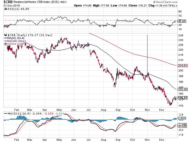Click the -2.349 MACD value tag on axis
This screenshot has width=189, height=142.
(182, 124)
